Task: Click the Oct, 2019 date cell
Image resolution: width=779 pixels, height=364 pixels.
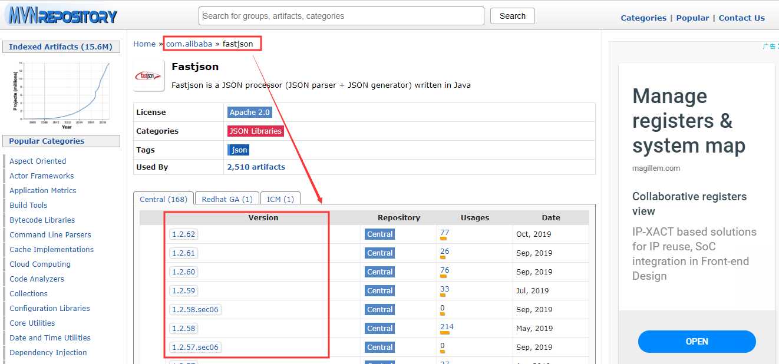Action: pyautogui.click(x=534, y=234)
